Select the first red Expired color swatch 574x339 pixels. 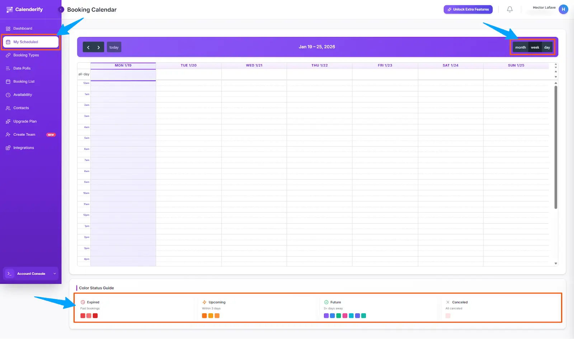(83, 316)
